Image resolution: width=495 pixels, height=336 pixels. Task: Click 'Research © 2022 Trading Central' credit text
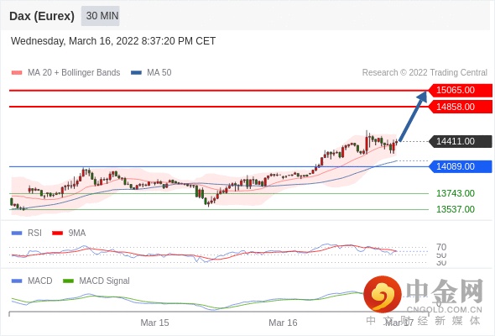pyautogui.click(x=425, y=73)
